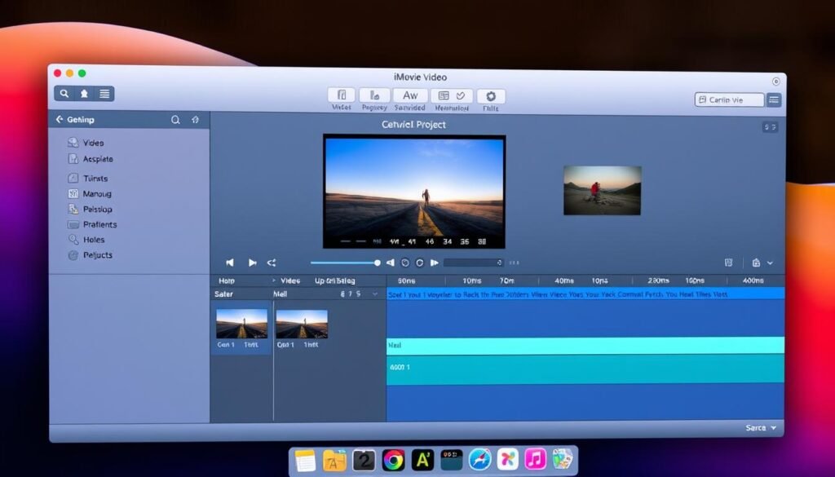Image resolution: width=835 pixels, height=477 pixels.
Task: Open the color wheel app in dock
Action: [x=394, y=461]
